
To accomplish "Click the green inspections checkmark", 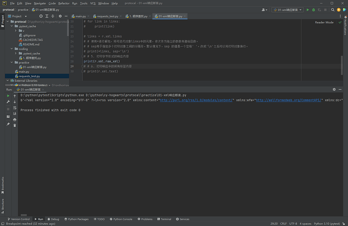I will [x=340, y=22].
